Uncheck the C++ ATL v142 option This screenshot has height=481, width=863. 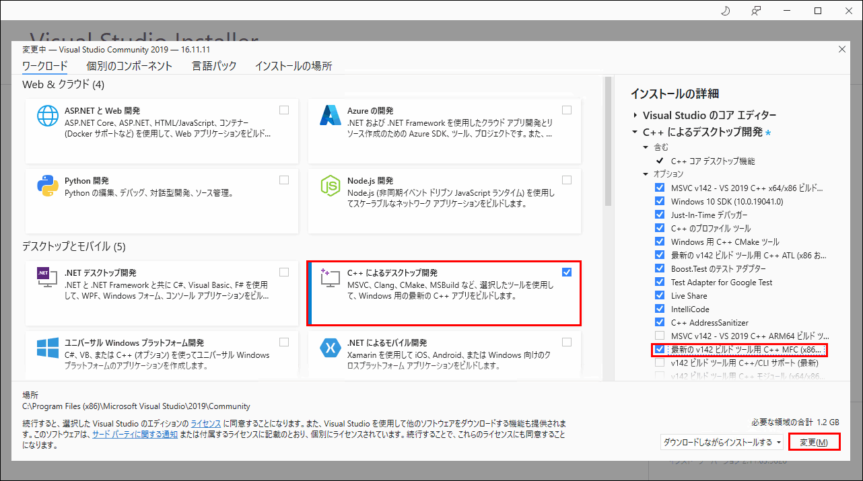660,255
